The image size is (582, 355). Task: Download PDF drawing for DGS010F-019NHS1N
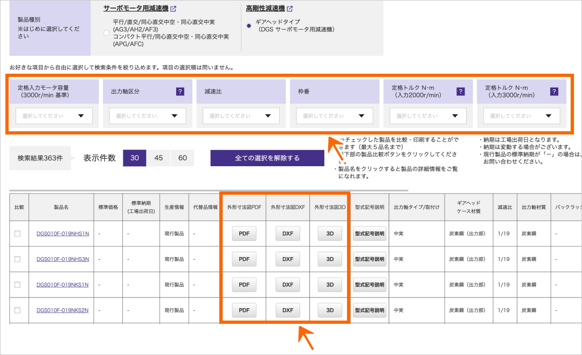(244, 233)
